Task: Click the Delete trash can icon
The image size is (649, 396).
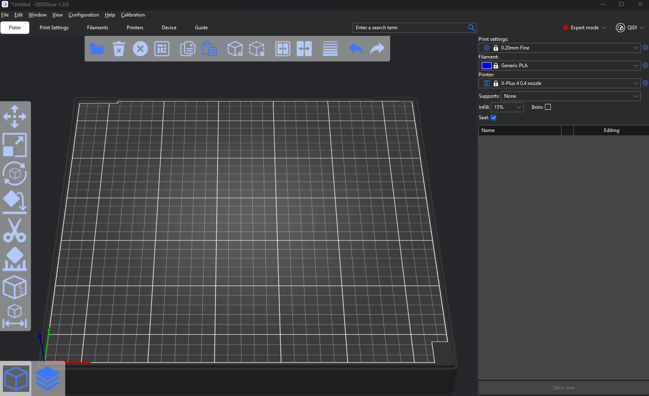Action: click(x=119, y=49)
